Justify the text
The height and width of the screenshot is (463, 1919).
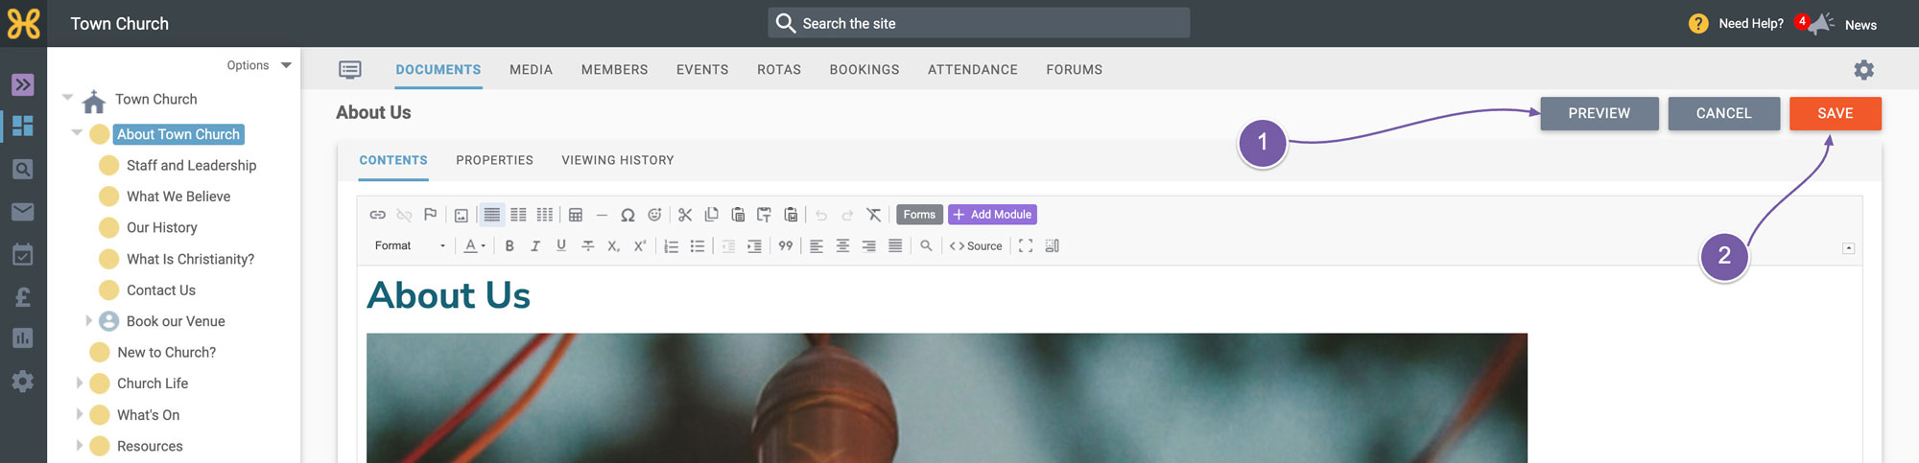click(895, 246)
